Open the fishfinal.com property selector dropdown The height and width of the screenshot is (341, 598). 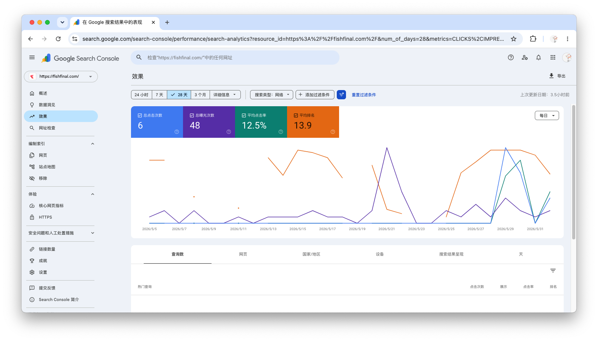[61, 77]
